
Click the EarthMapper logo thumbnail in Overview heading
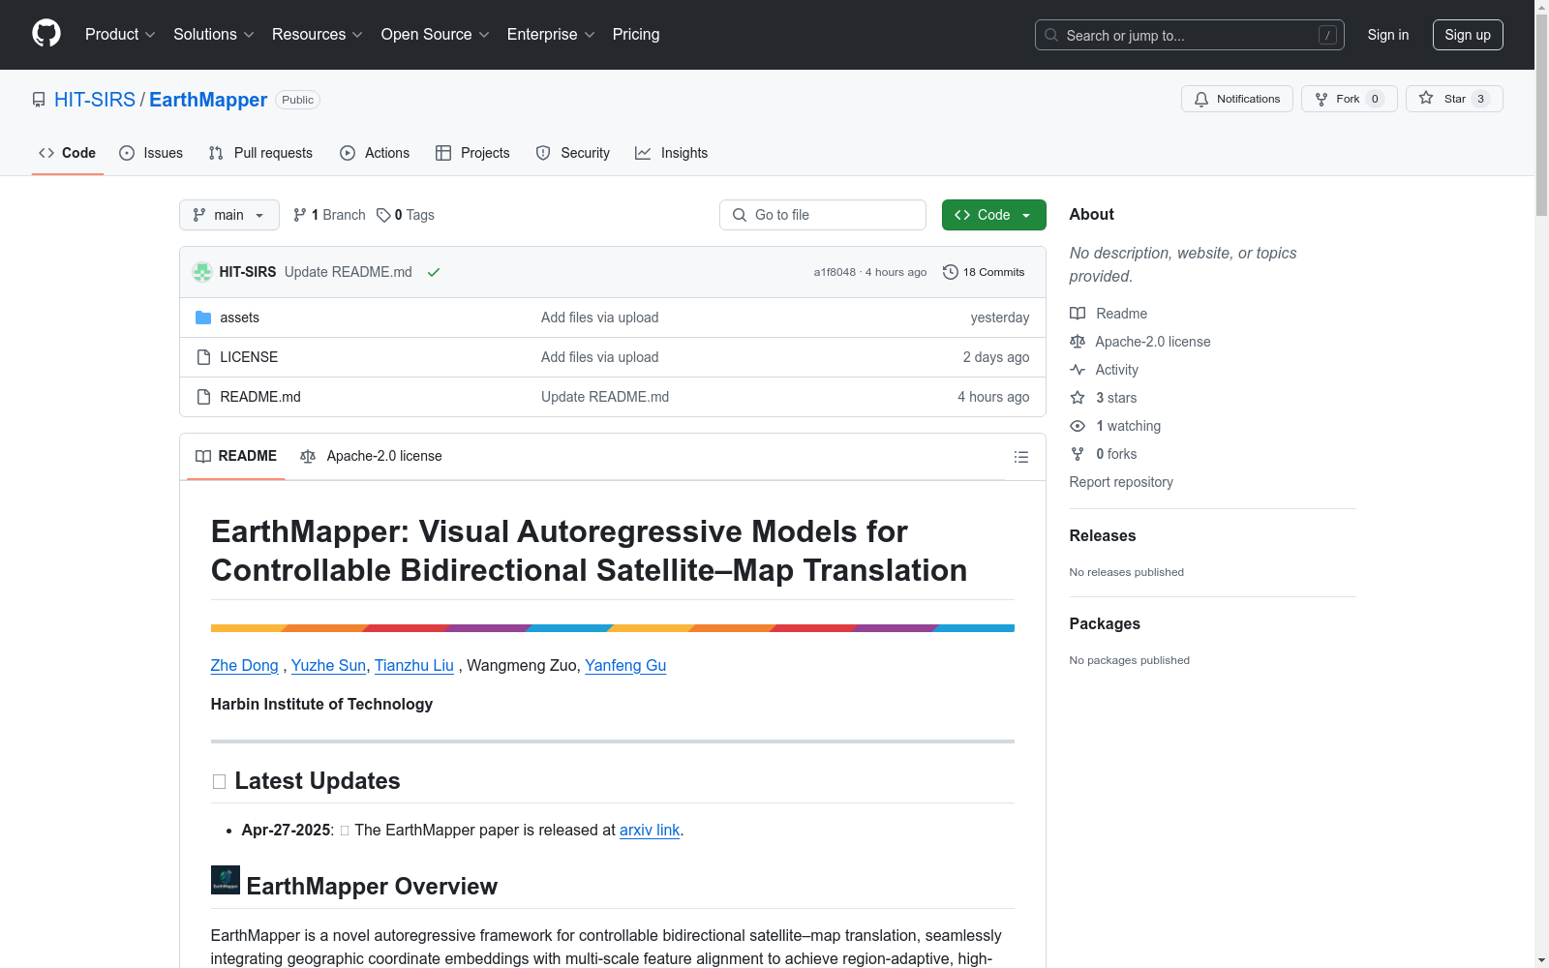(x=226, y=880)
